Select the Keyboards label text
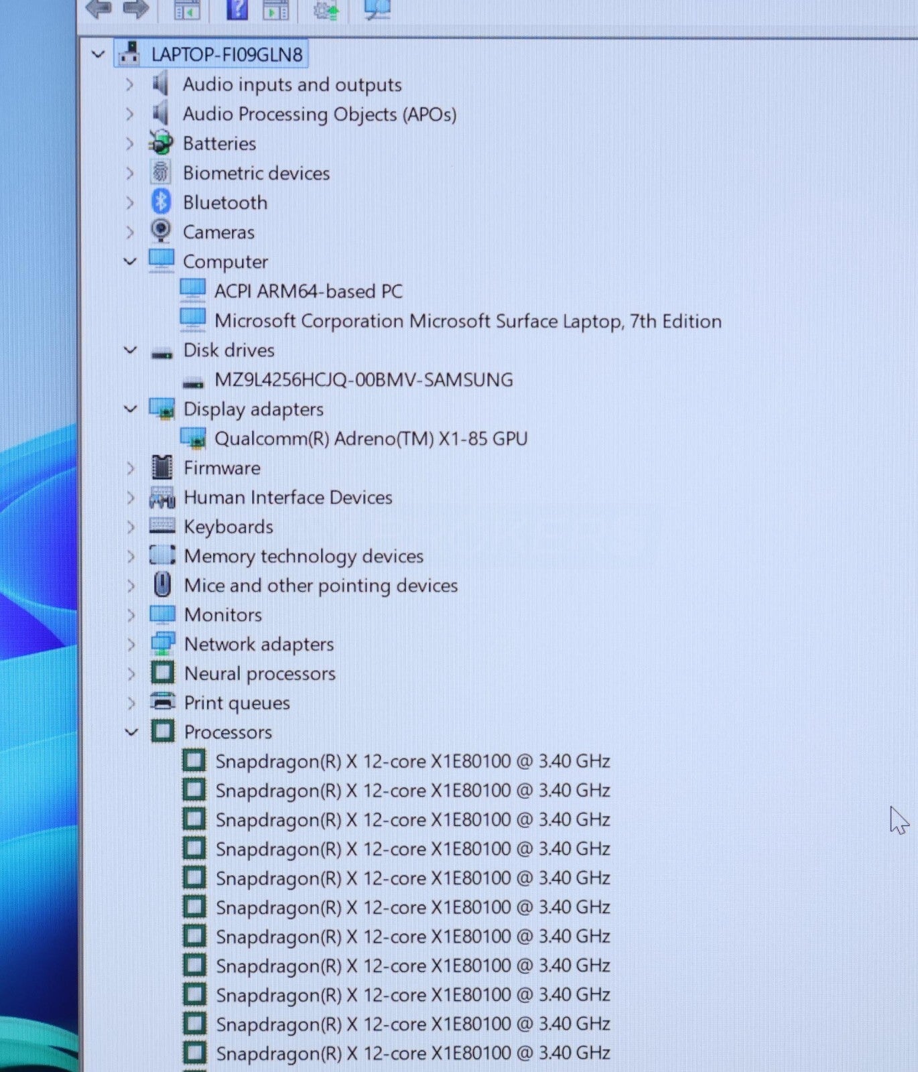 228,527
